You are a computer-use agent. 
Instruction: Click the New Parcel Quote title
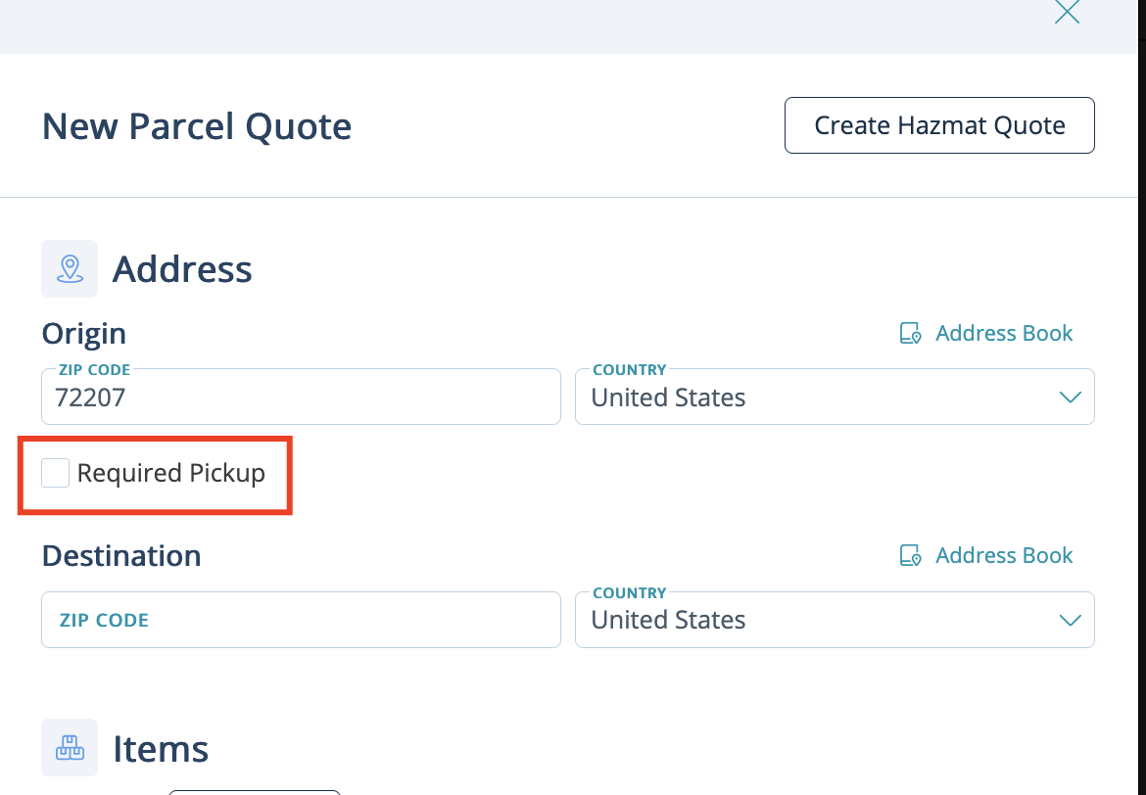click(x=197, y=126)
